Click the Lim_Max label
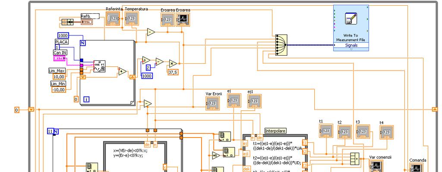Viewport: 442px width, 172px height. 57,71
